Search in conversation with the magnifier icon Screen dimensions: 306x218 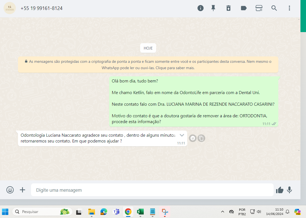274,8
